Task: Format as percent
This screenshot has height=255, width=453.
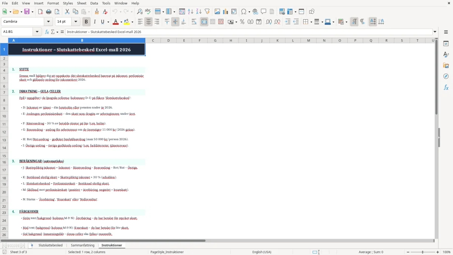Action: click(x=242, y=22)
